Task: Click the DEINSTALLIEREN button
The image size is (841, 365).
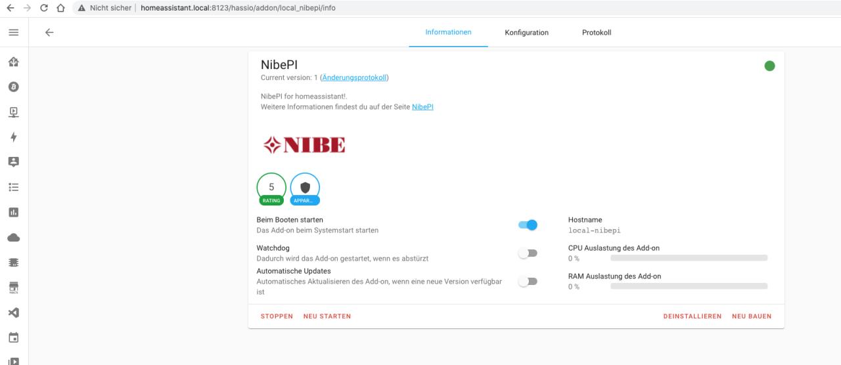Action: (x=693, y=316)
